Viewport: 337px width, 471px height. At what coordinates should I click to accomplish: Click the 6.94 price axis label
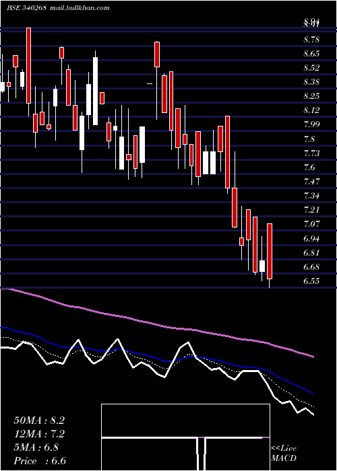[311, 238]
